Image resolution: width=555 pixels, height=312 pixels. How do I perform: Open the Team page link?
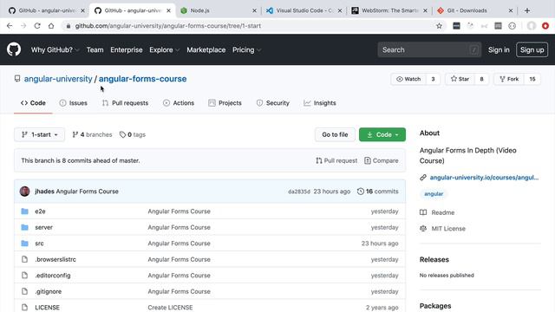(95, 50)
